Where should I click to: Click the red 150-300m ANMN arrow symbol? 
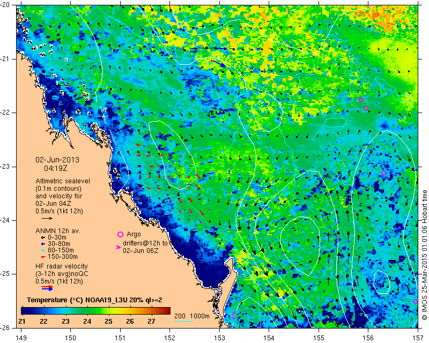click(43, 257)
